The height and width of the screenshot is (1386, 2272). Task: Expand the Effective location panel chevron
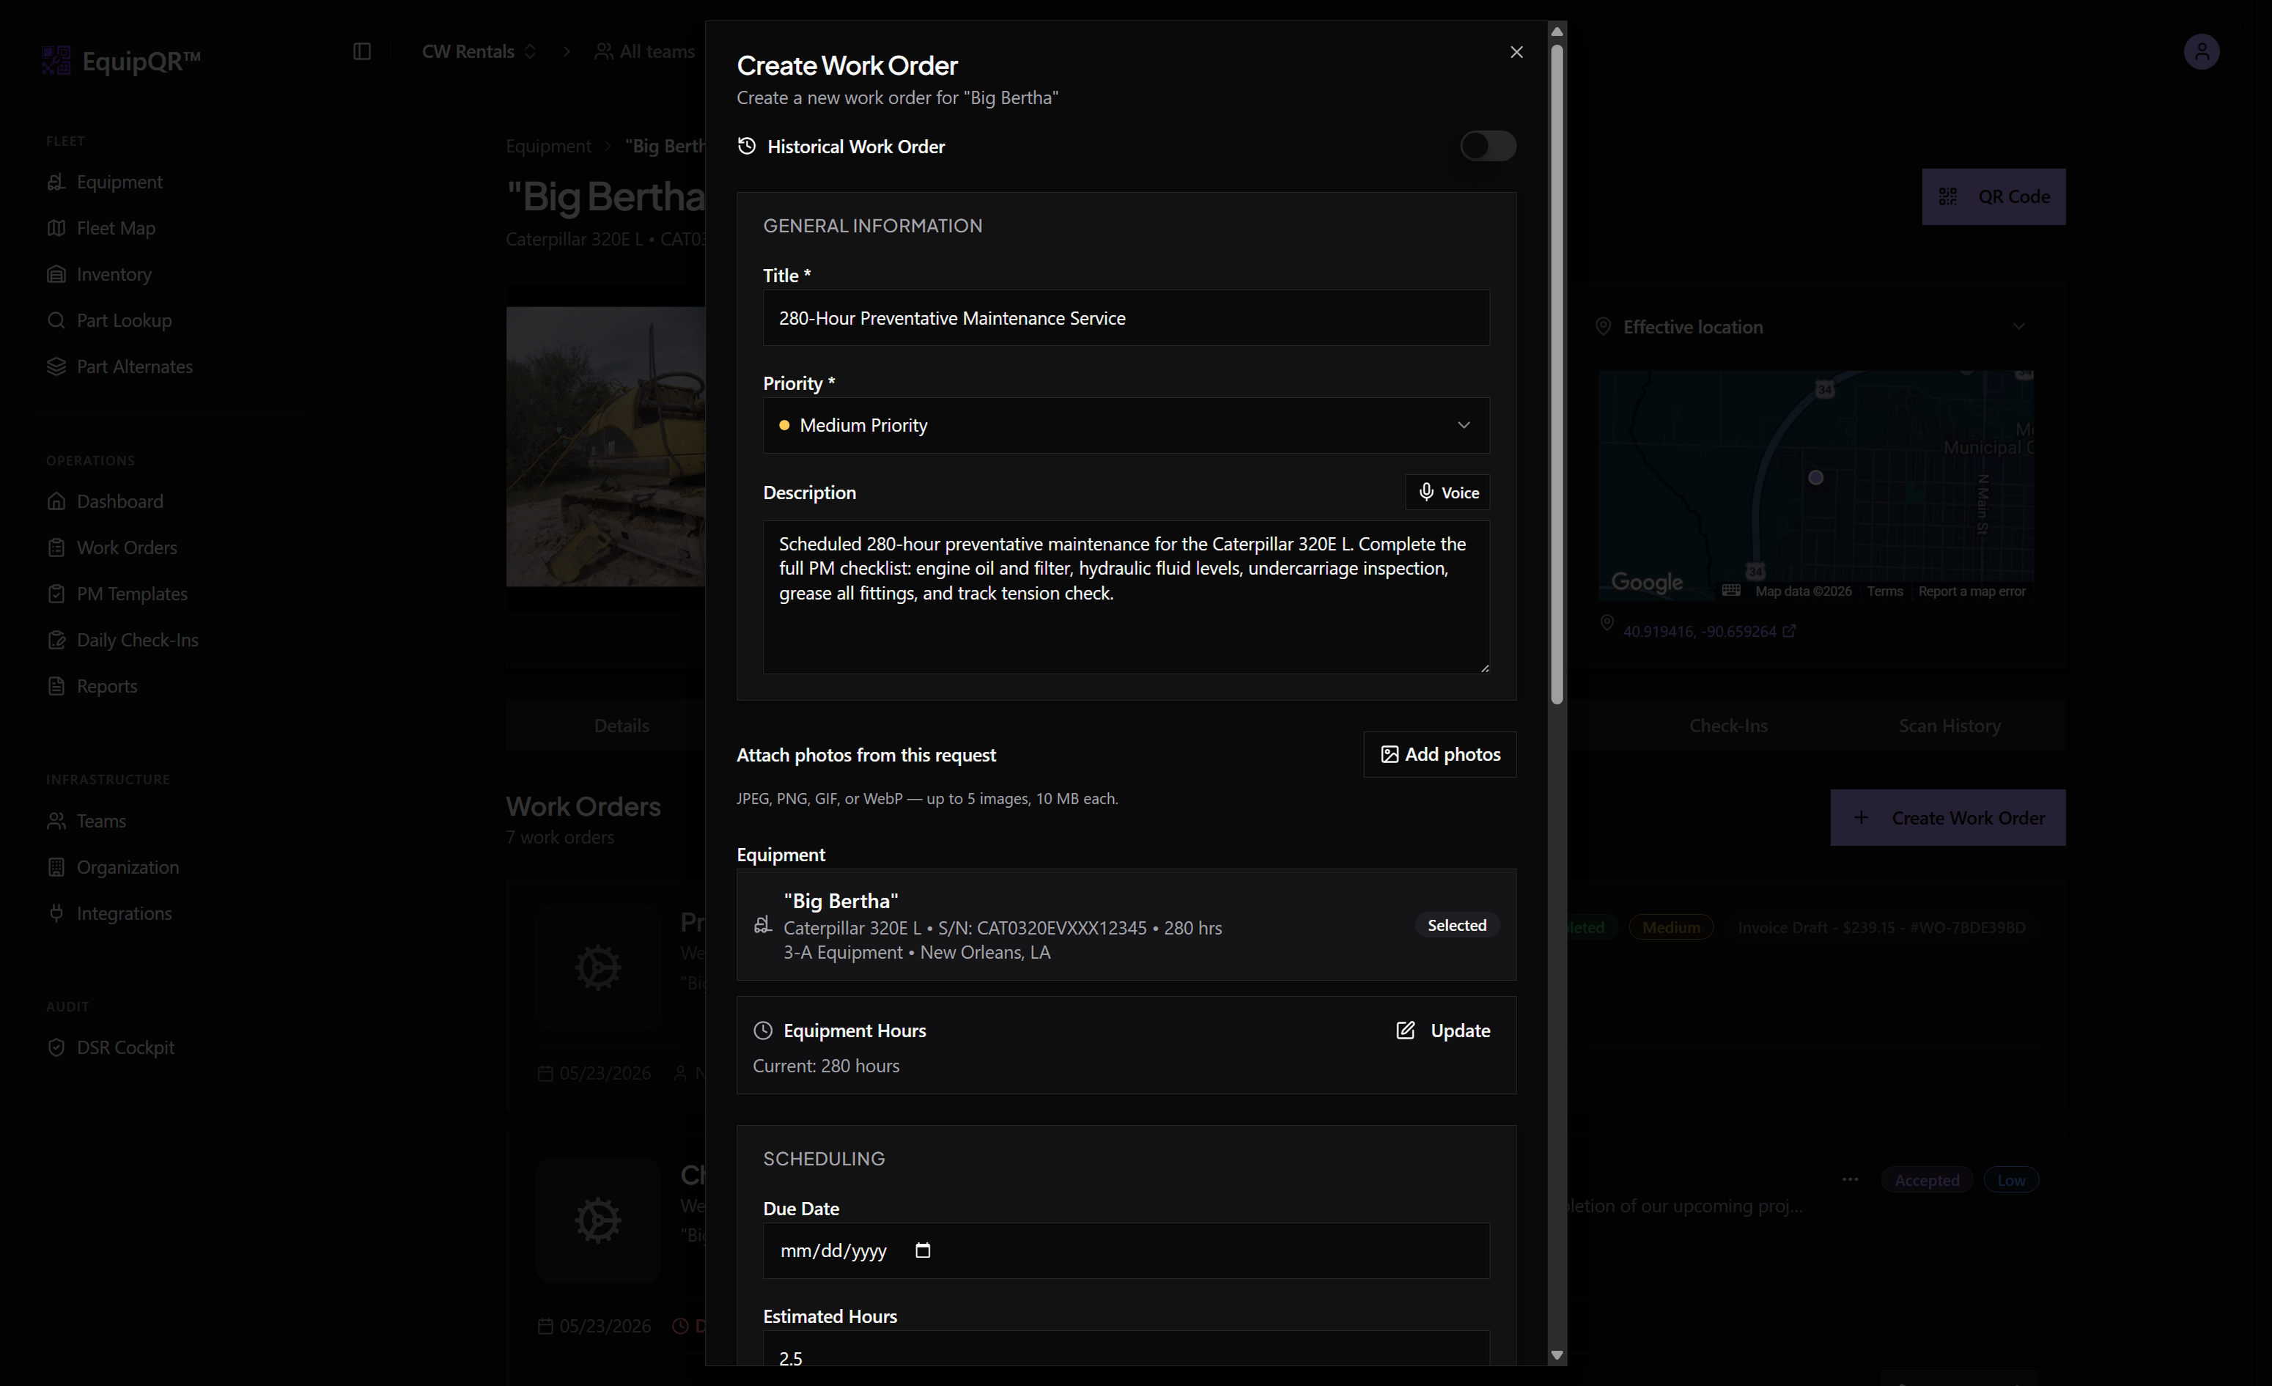(2018, 326)
